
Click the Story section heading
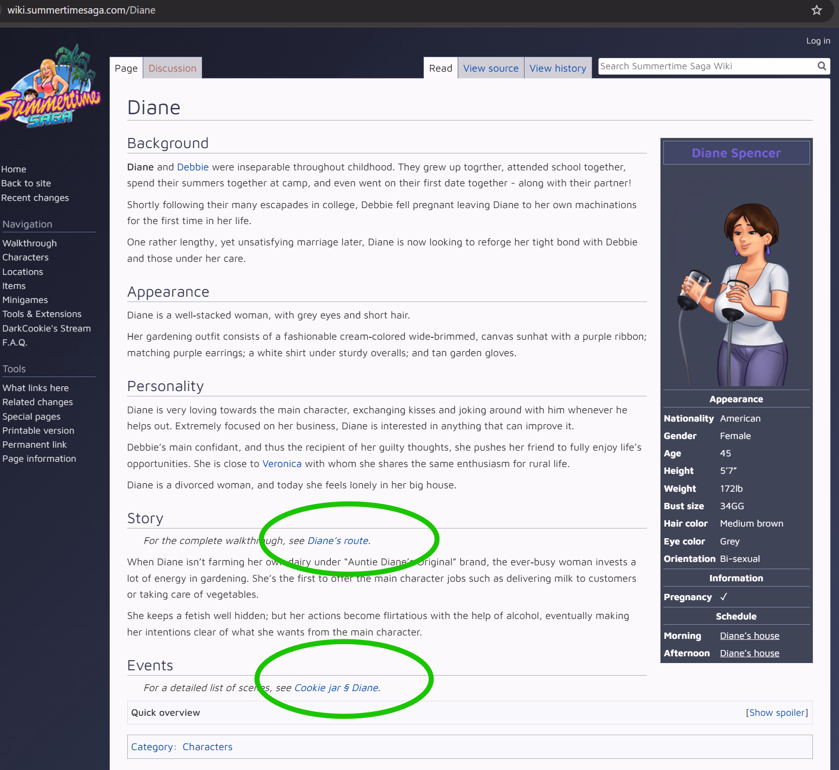(x=145, y=518)
